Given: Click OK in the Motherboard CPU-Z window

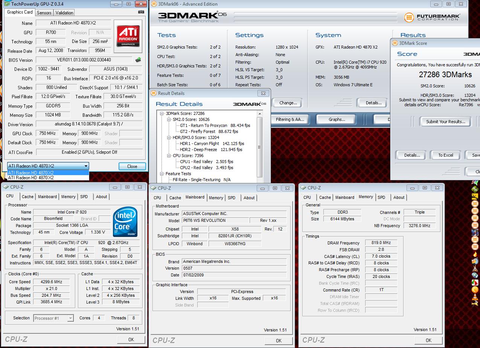Looking at the screenshot, I should coord(279,340).
